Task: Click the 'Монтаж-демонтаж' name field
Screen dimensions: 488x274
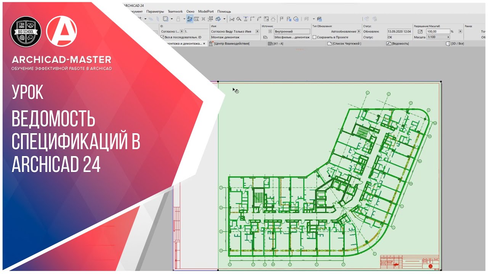Action: pyautogui.click(x=235, y=37)
